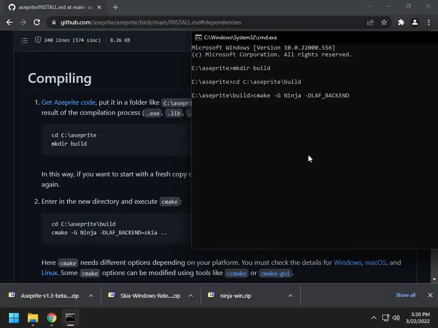Open a new browser tab with plus
The width and height of the screenshot is (438, 328).
(115, 7)
